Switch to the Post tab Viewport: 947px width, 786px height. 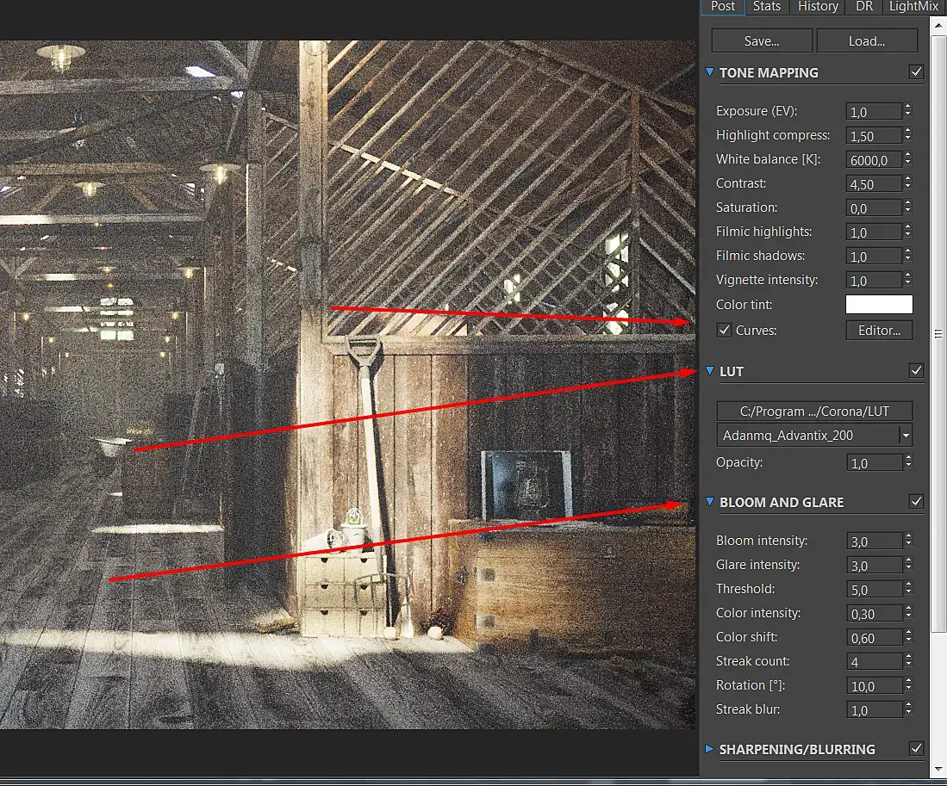[722, 7]
